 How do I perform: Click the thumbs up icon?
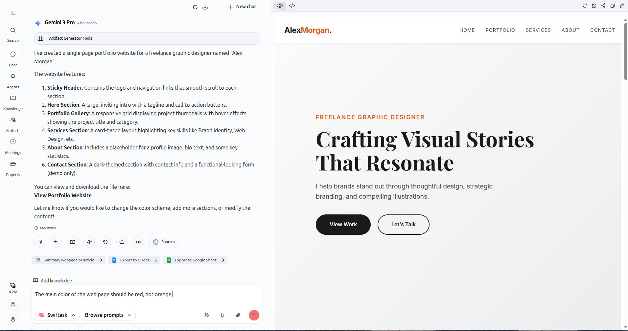pyautogui.click(x=122, y=242)
